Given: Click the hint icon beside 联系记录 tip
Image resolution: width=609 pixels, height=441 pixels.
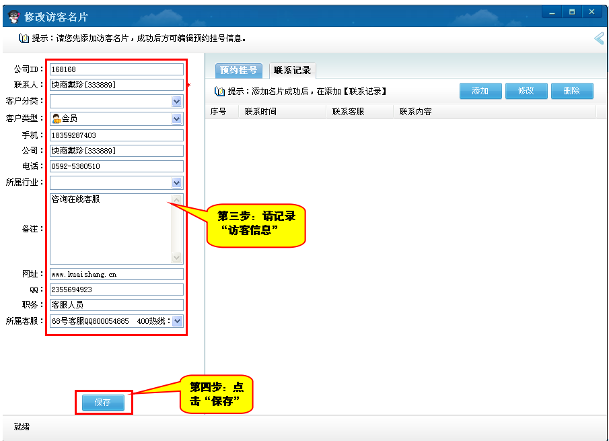Looking at the screenshot, I should (x=219, y=91).
